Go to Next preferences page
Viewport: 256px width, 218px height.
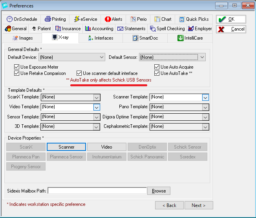[x=199, y=205]
